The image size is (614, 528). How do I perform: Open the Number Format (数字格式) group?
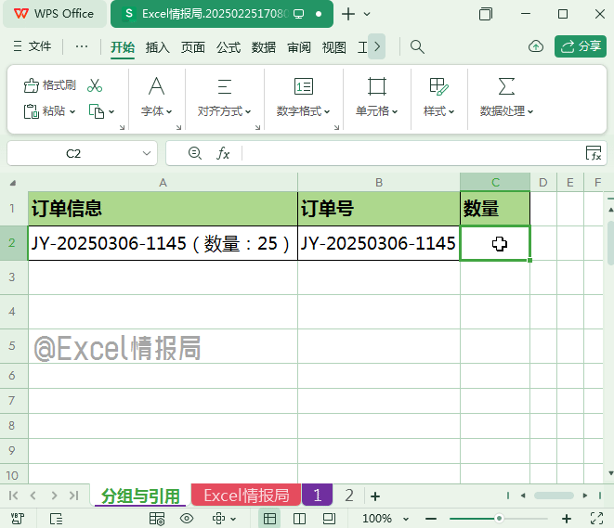(x=304, y=97)
